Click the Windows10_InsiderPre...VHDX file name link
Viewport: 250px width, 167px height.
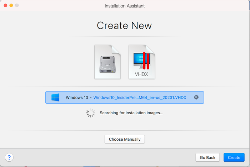(x=140, y=98)
